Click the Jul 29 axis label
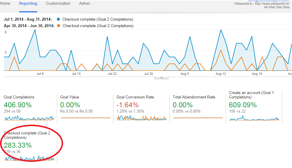Image resolution: width=292 pixels, height=168 pixels. (x=149, y=74)
